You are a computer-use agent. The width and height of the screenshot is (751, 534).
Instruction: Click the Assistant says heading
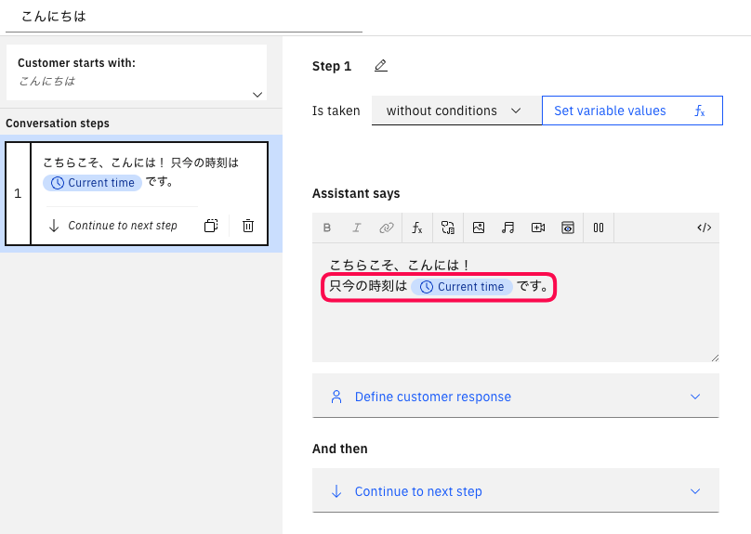pyautogui.click(x=356, y=193)
